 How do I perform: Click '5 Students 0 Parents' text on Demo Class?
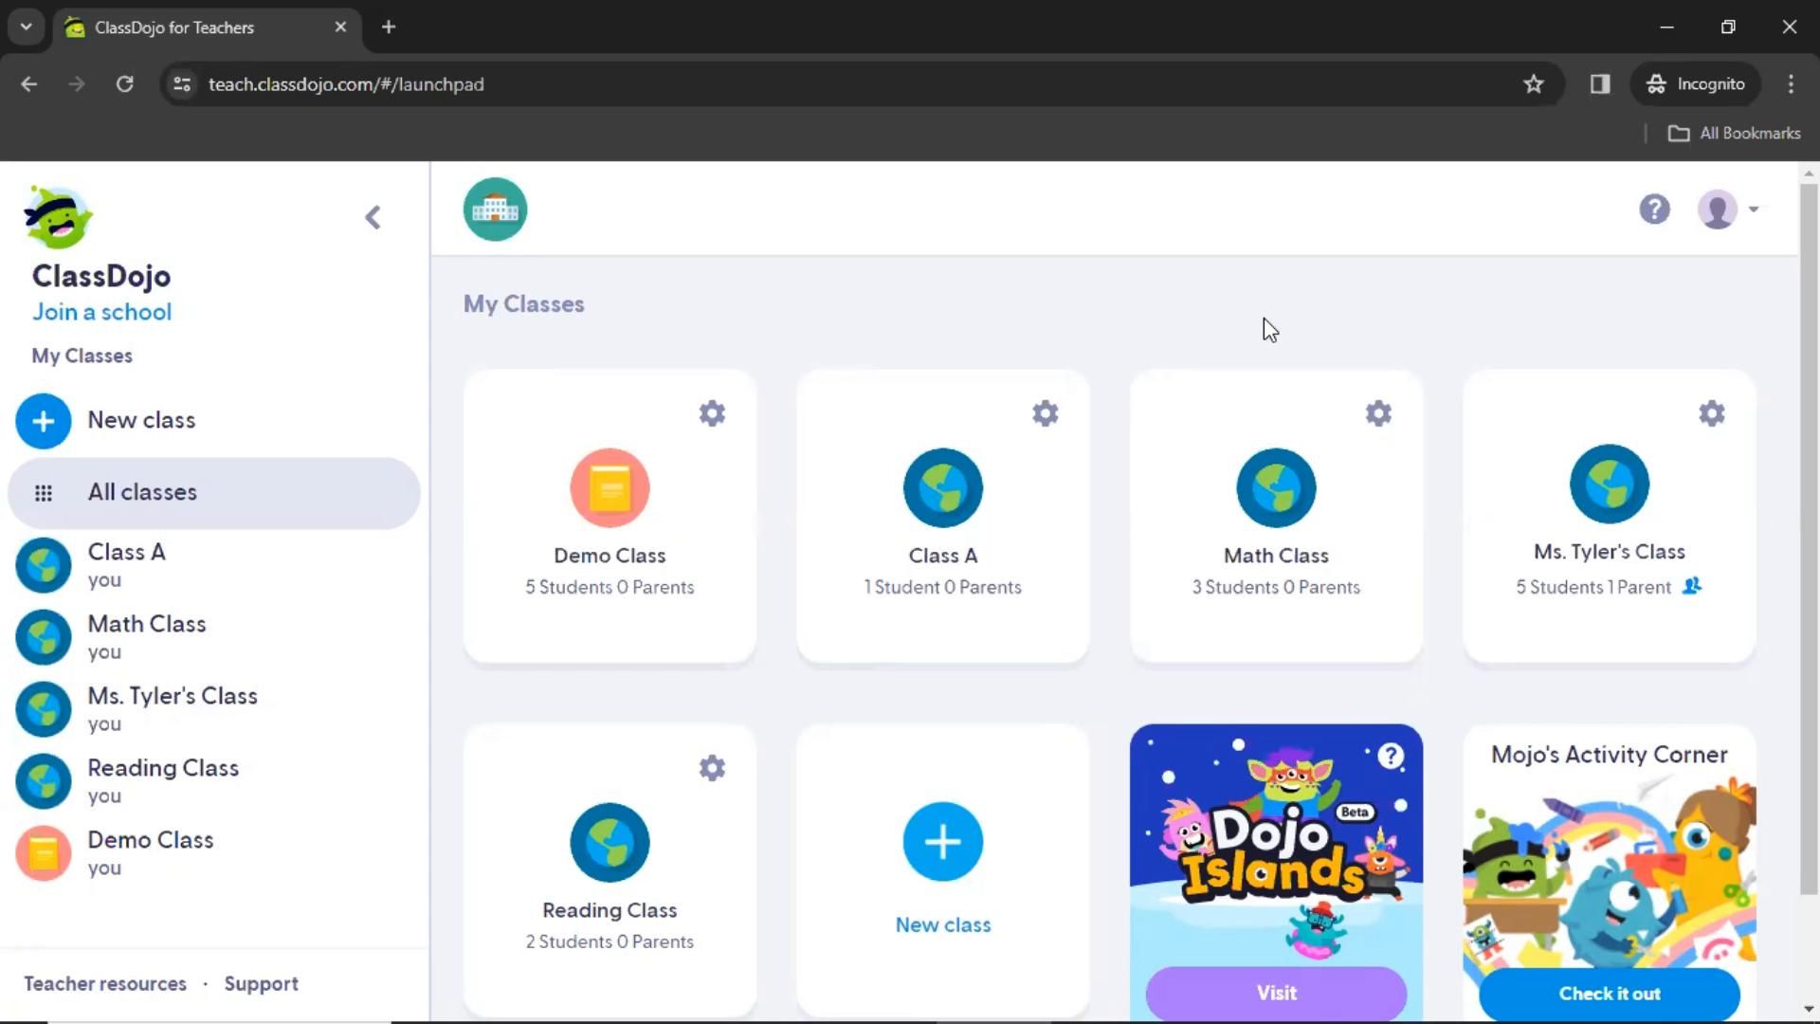(x=610, y=587)
